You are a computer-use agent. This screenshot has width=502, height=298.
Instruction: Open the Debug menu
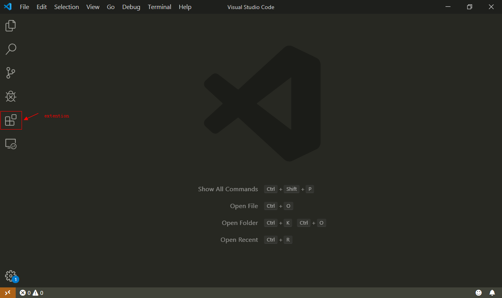click(x=131, y=7)
